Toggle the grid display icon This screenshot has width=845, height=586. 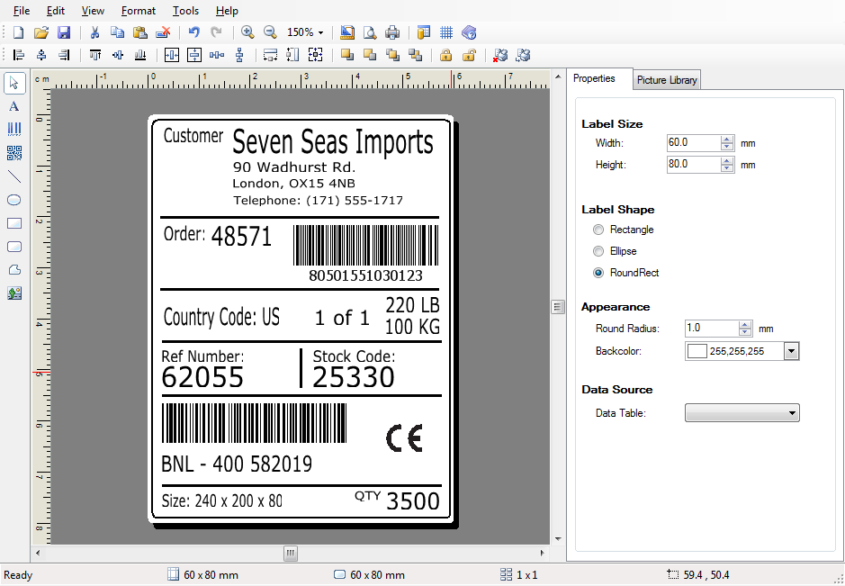(x=446, y=32)
